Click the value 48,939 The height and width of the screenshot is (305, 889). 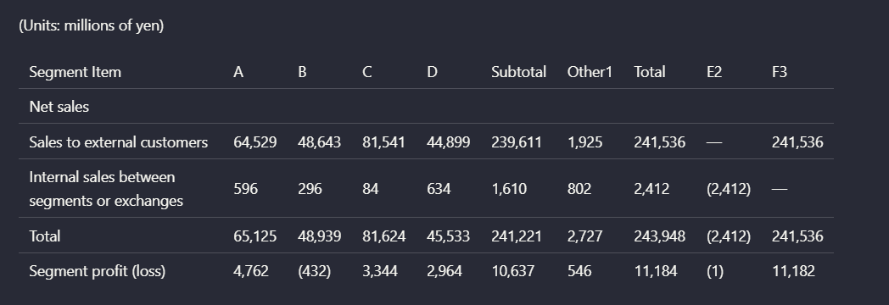(x=319, y=236)
